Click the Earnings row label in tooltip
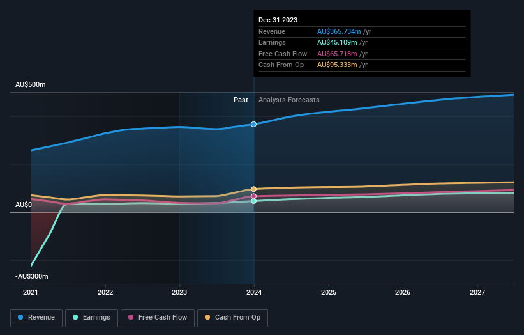 click(272, 42)
